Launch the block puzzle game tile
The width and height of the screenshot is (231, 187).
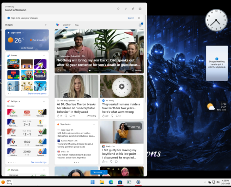coord(13,75)
